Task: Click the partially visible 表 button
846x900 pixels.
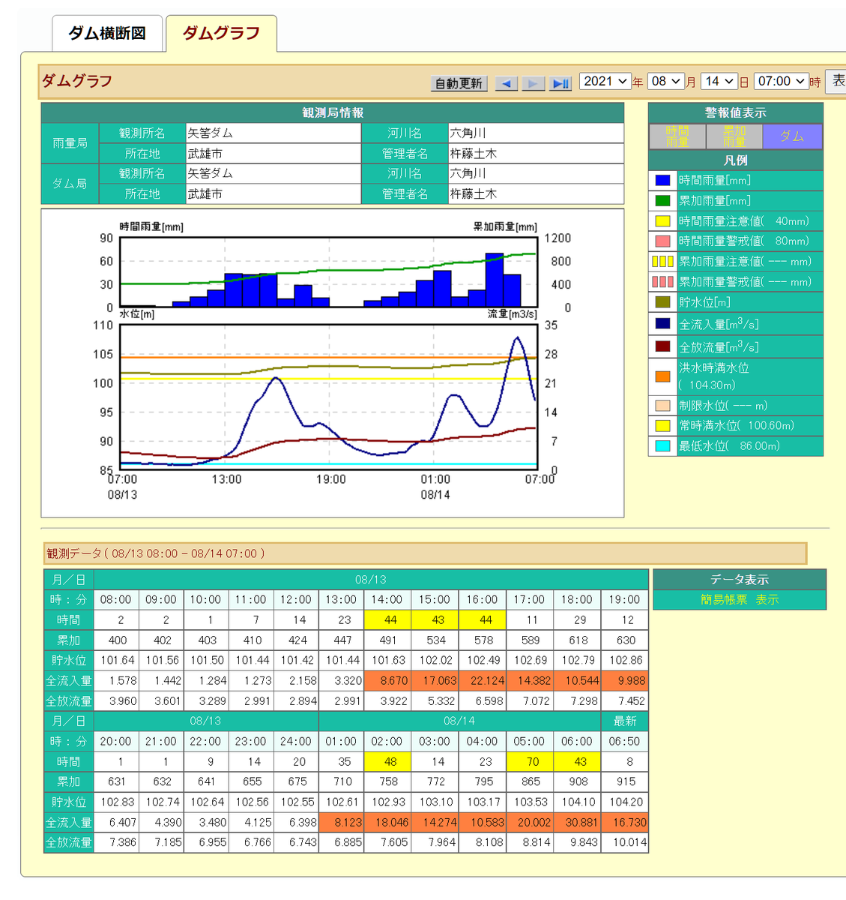Action: 836,80
